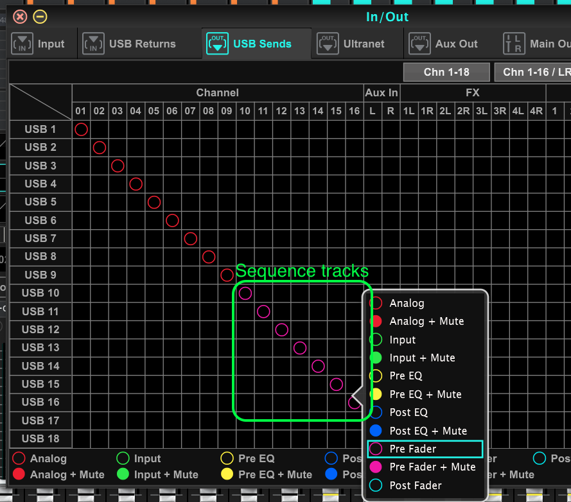Click the Main Out routing icon
The height and width of the screenshot is (502, 571).
tap(514, 44)
